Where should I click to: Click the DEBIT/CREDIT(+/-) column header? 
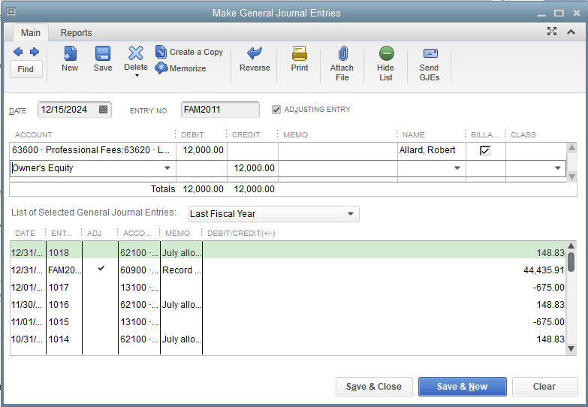tap(241, 233)
